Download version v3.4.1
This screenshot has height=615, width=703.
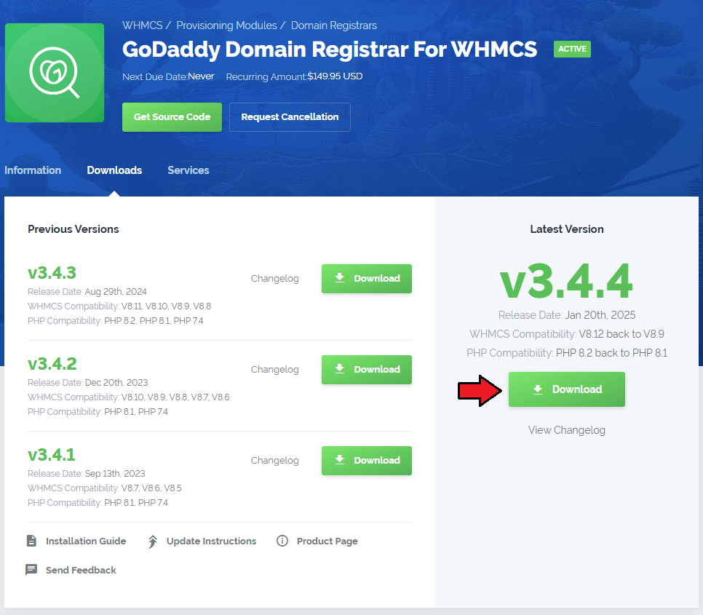(x=367, y=461)
